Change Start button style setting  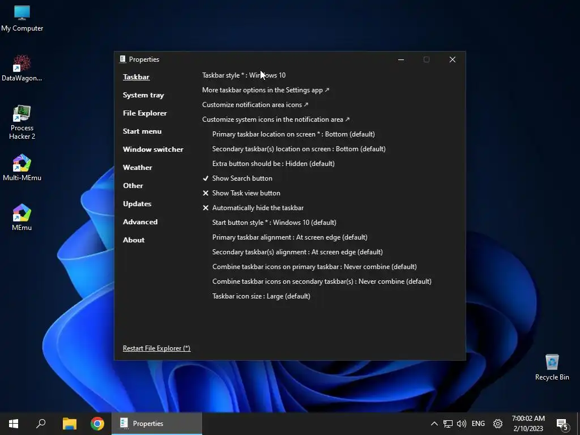tap(274, 223)
